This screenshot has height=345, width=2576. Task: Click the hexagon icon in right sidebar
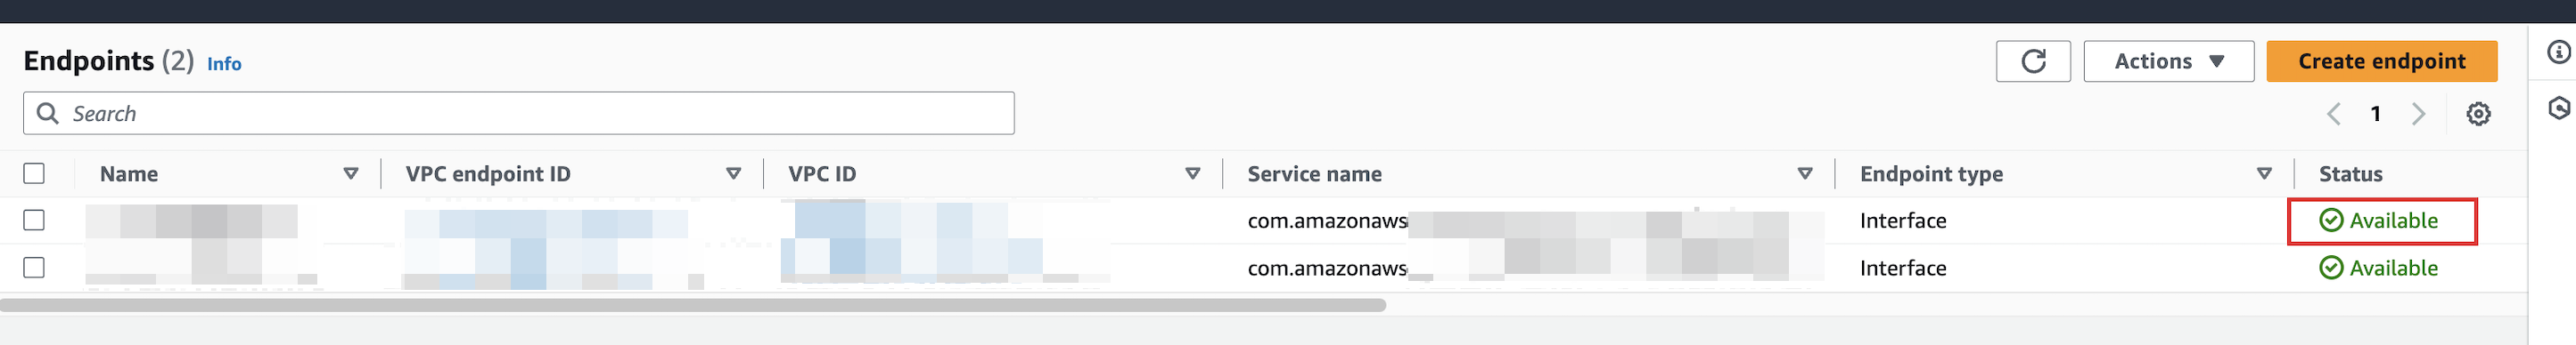point(2558,108)
